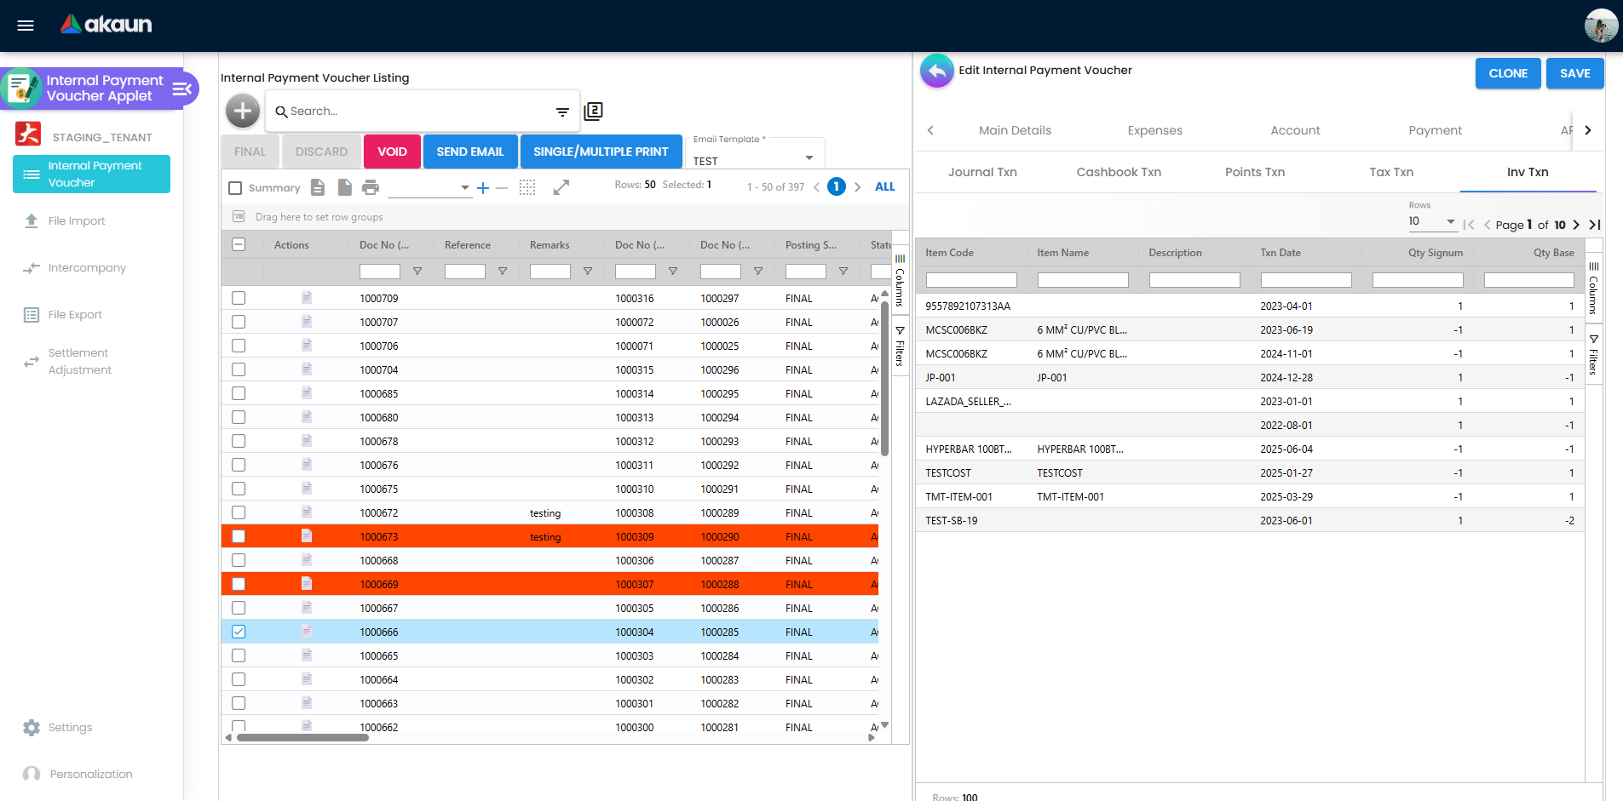Tick the checkbox for voucher 1000707
This screenshot has width=1623, height=801.
pyautogui.click(x=239, y=322)
